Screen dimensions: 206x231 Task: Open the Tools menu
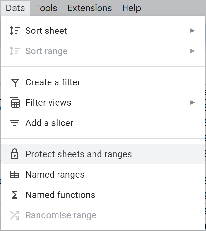point(46,8)
